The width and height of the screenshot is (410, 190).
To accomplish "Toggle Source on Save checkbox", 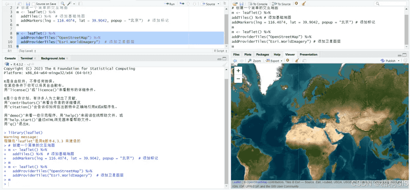I will pos(34,4).
